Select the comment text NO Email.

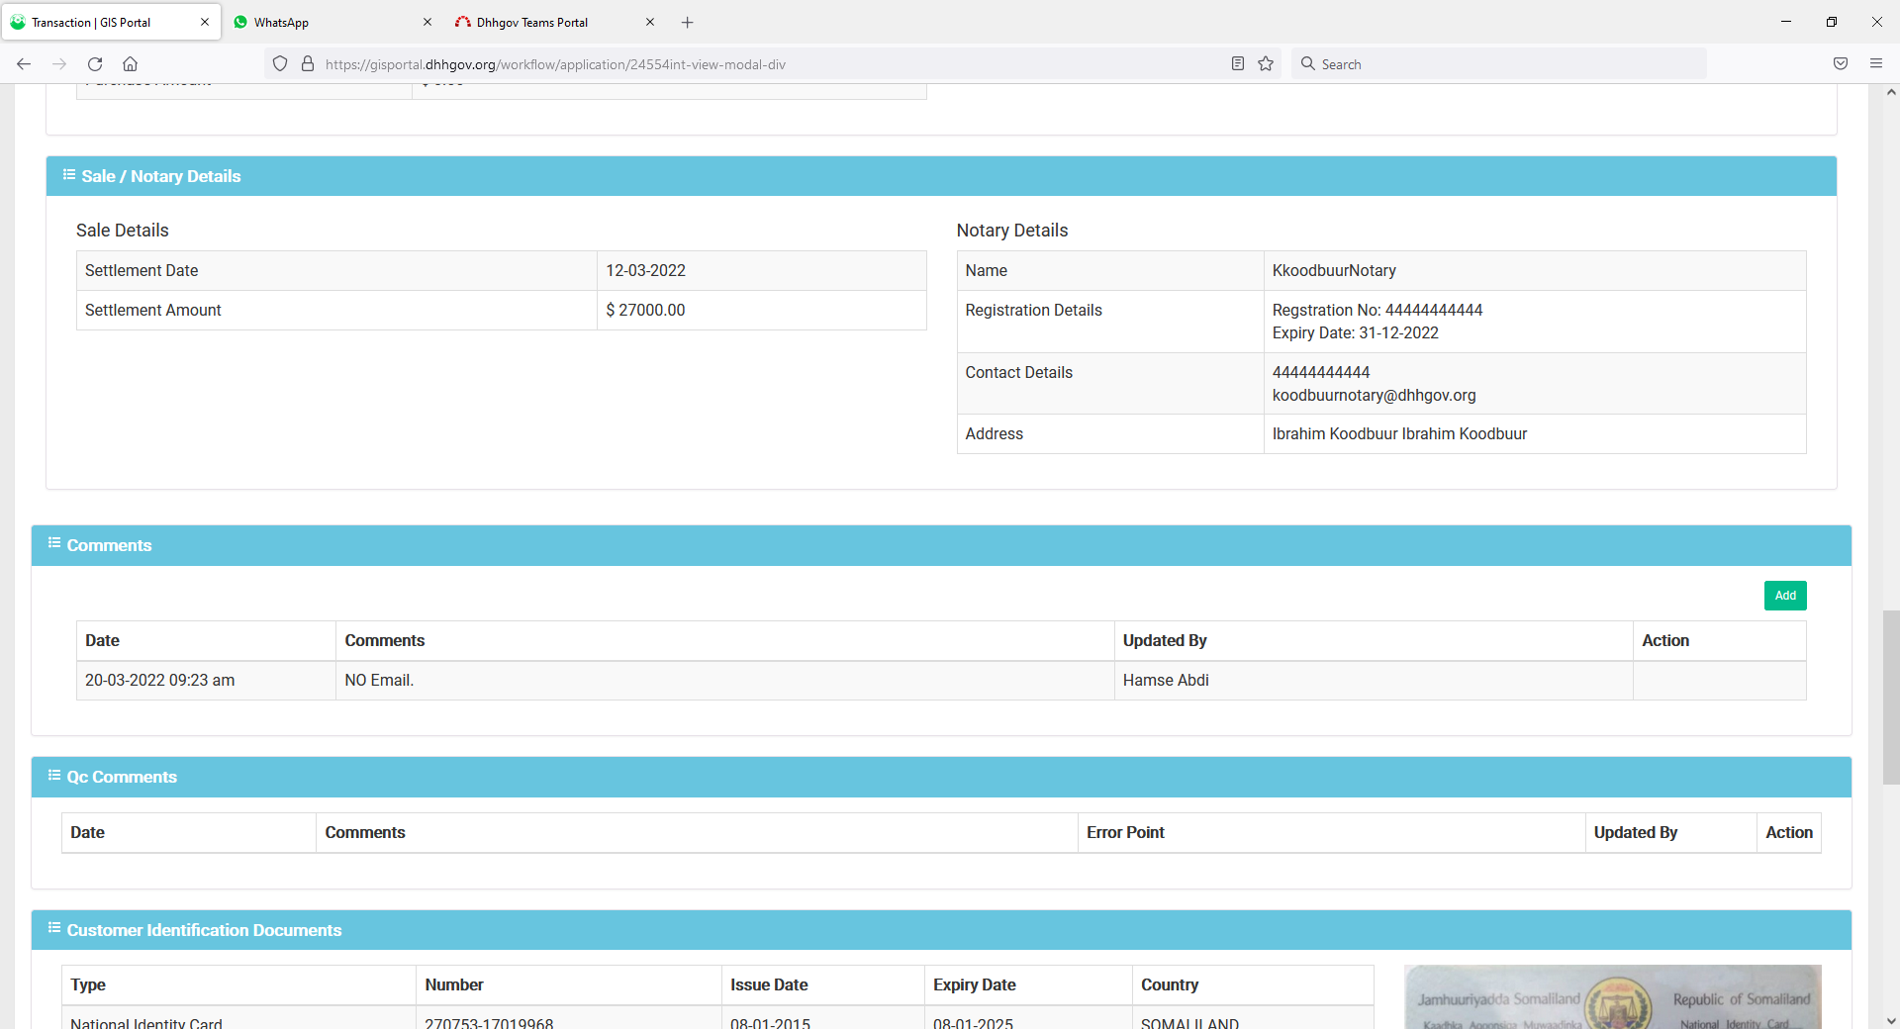(379, 680)
